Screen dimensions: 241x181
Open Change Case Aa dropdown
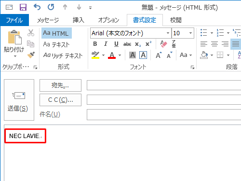186,55
